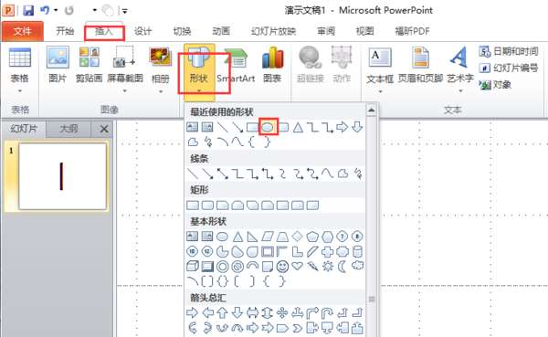Choose the sun shape in basic shapes

tap(328, 267)
